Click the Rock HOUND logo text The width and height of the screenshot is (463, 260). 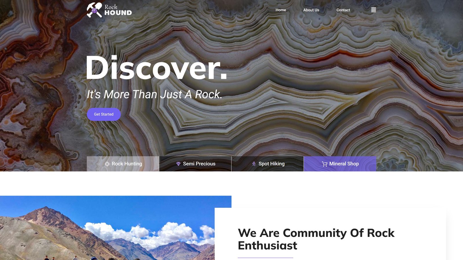point(118,10)
